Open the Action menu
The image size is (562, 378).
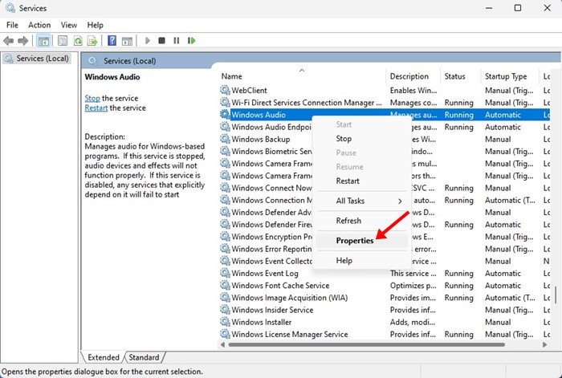pyautogui.click(x=39, y=25)
